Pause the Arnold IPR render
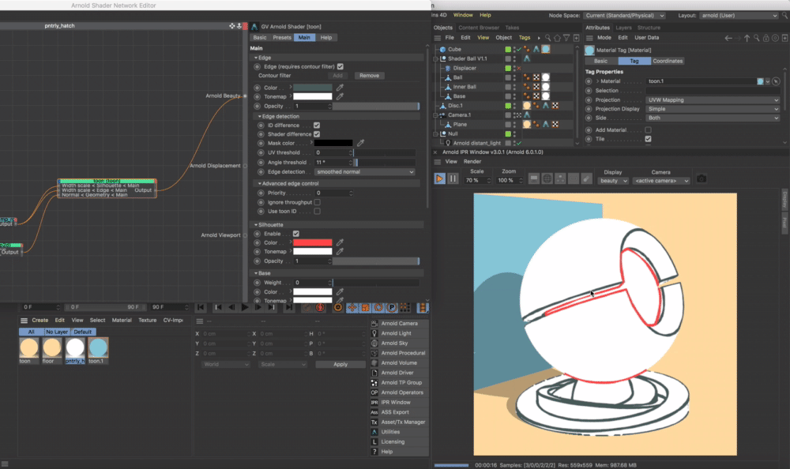Image resolution: width=790 pixels, height=469 pixels. coord(453,178)
